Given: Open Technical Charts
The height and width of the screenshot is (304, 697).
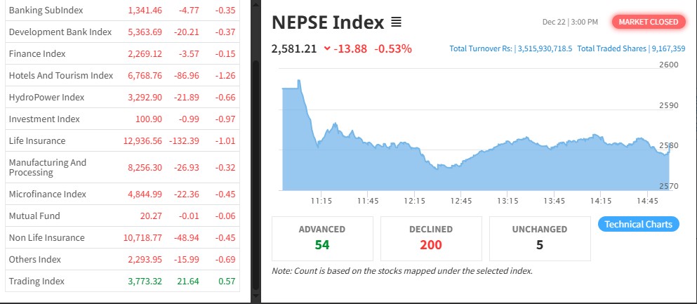Looking at the screenshot, I should tap(638, 225).
